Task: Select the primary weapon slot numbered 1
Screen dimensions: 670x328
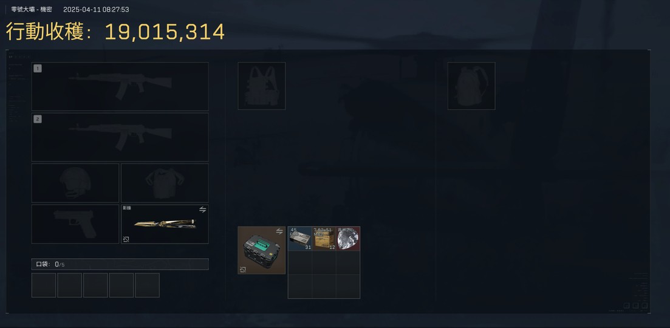Action: [x=120, y=87]
